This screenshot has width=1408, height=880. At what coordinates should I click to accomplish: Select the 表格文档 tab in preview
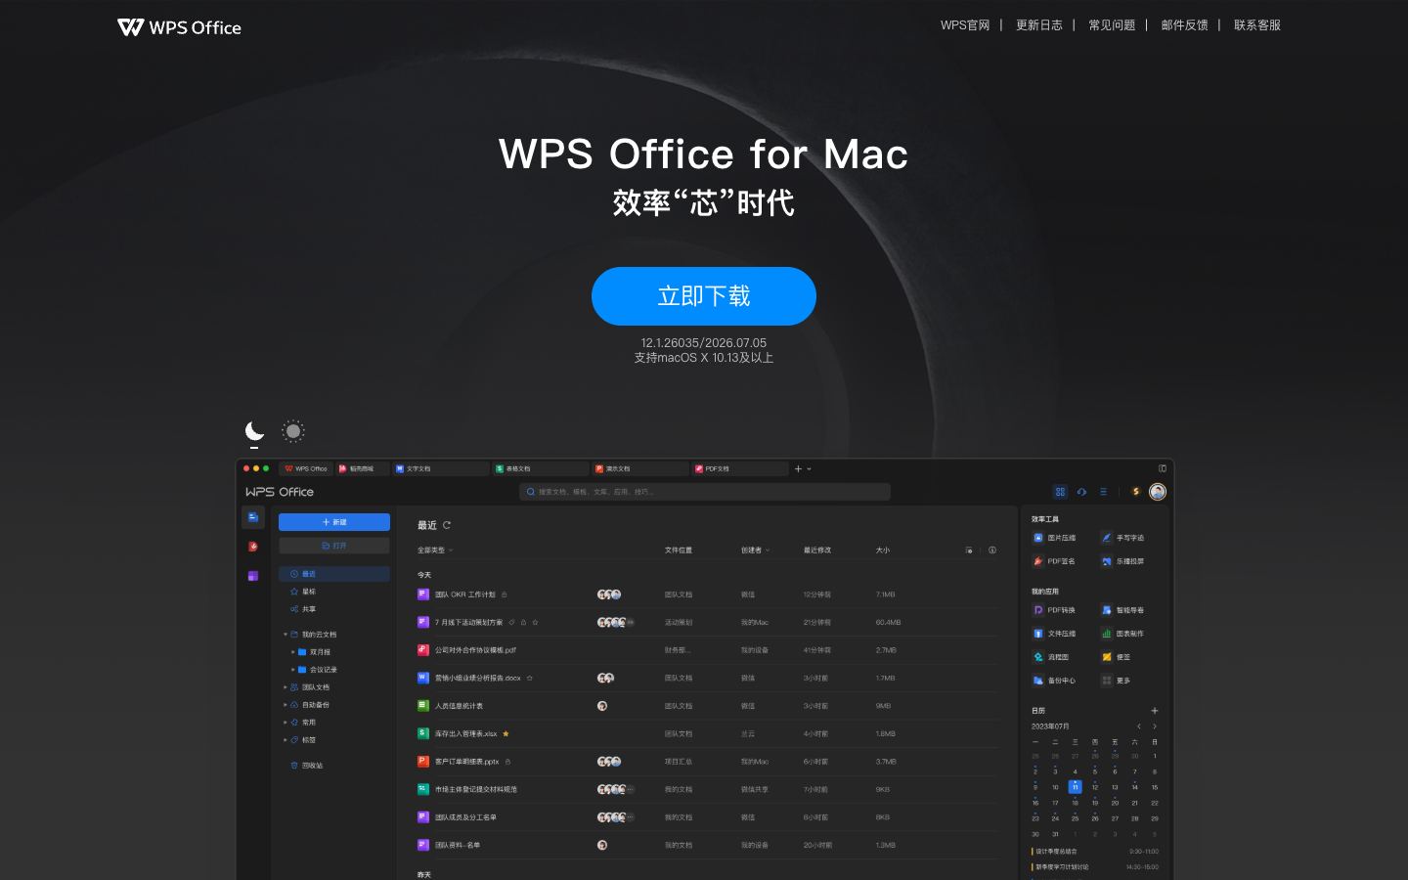pyautogui.click(x=541, y=469)
